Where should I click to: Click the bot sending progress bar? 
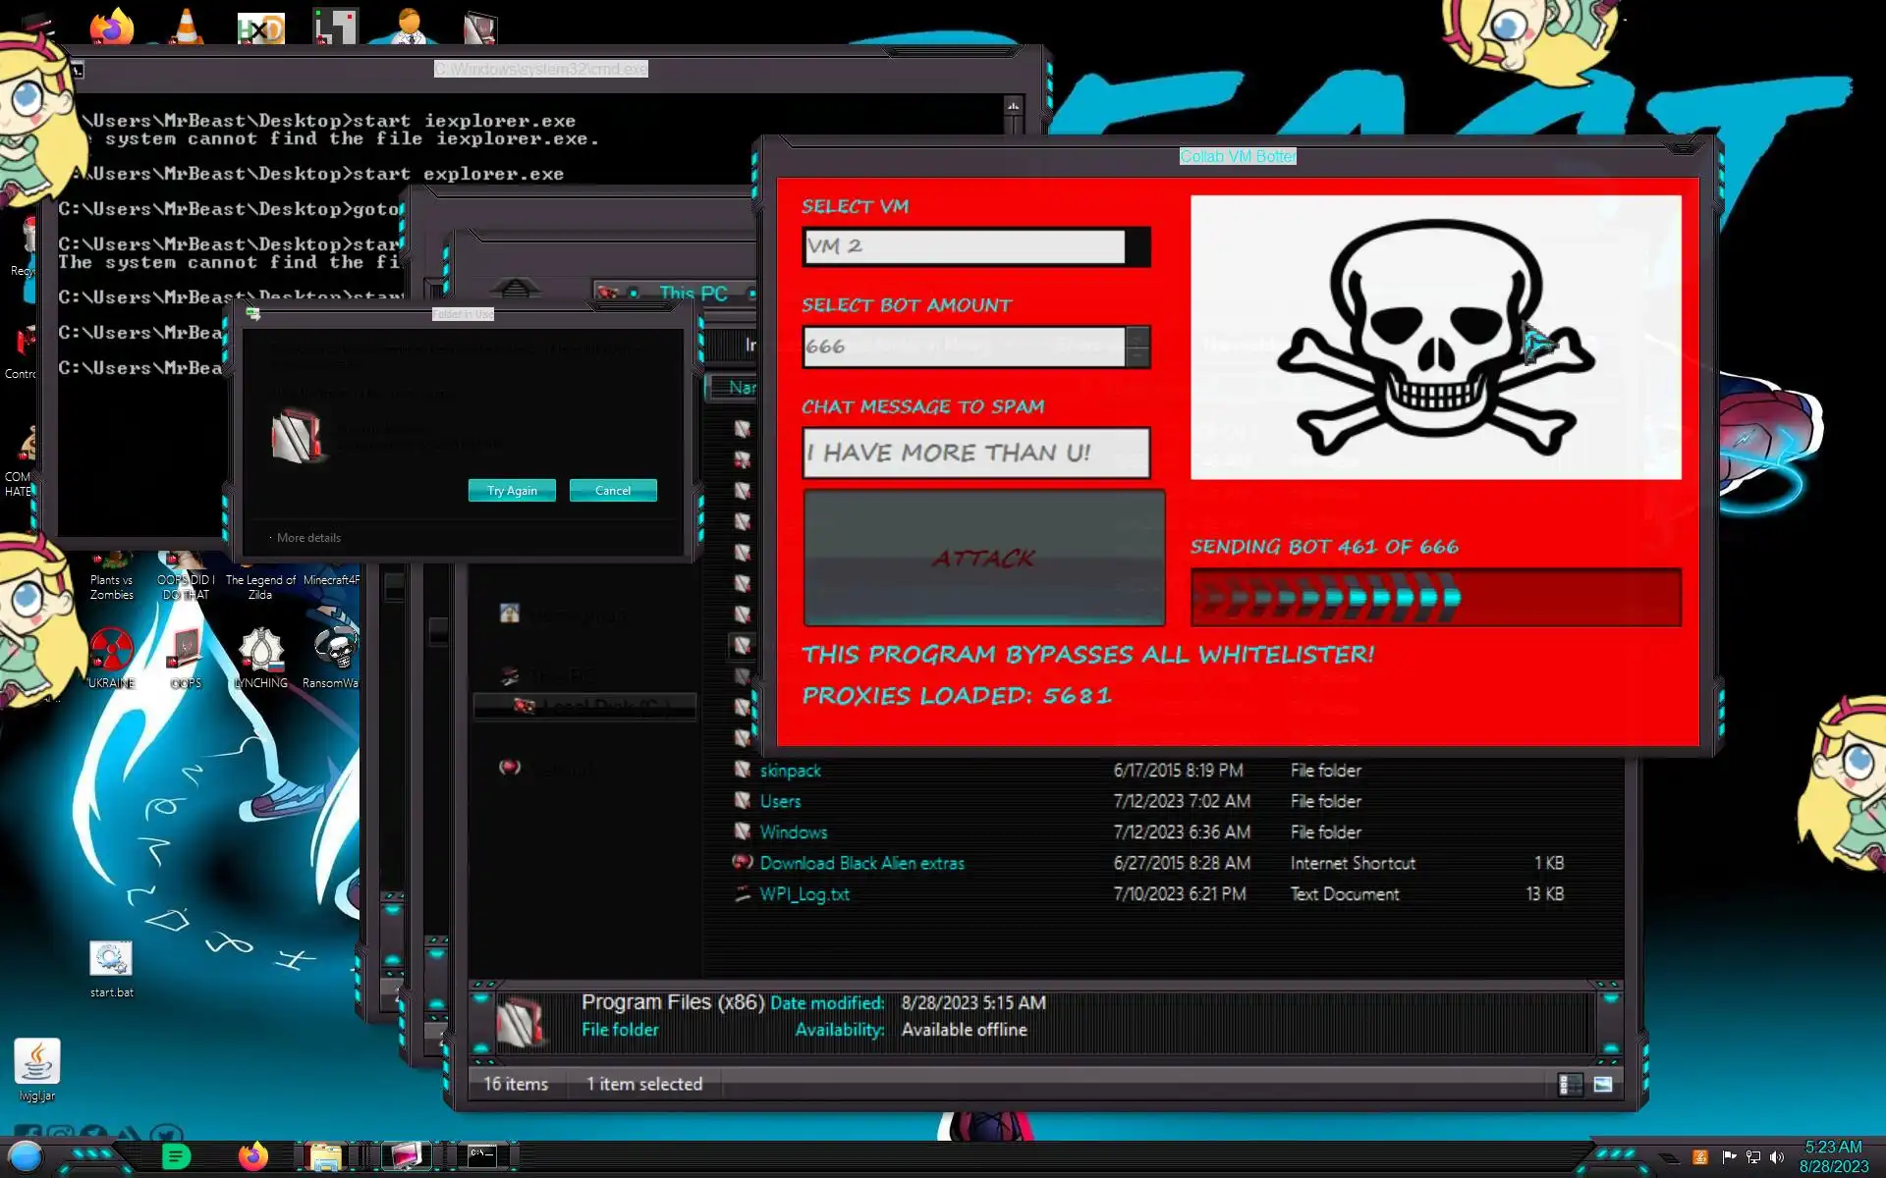coord(1435,597)
